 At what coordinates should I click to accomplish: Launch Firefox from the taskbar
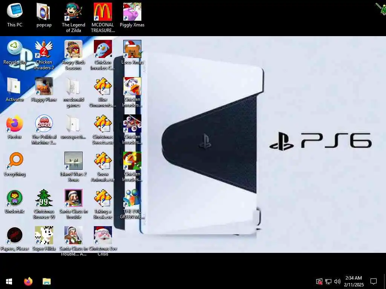coord(28,281)
